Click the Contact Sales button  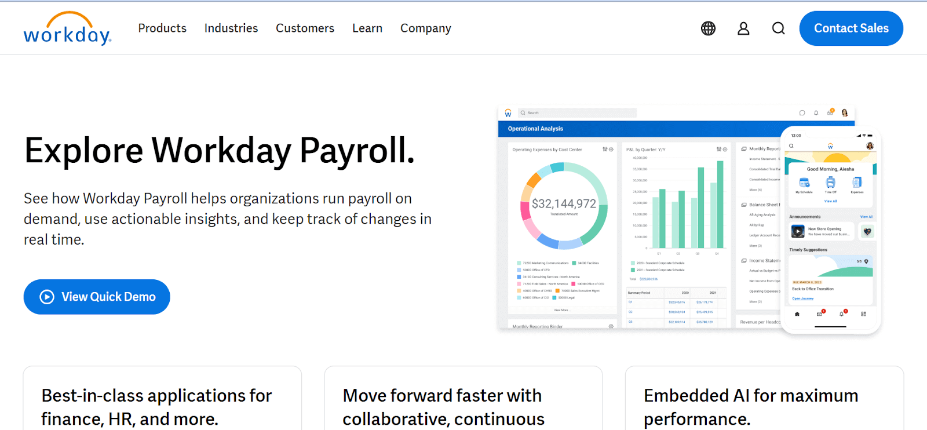pos(851,28)
